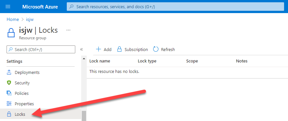The width and height of the screenshot is (288, 121).
Task: Add a new lock
Action: [x=104, y=49]
